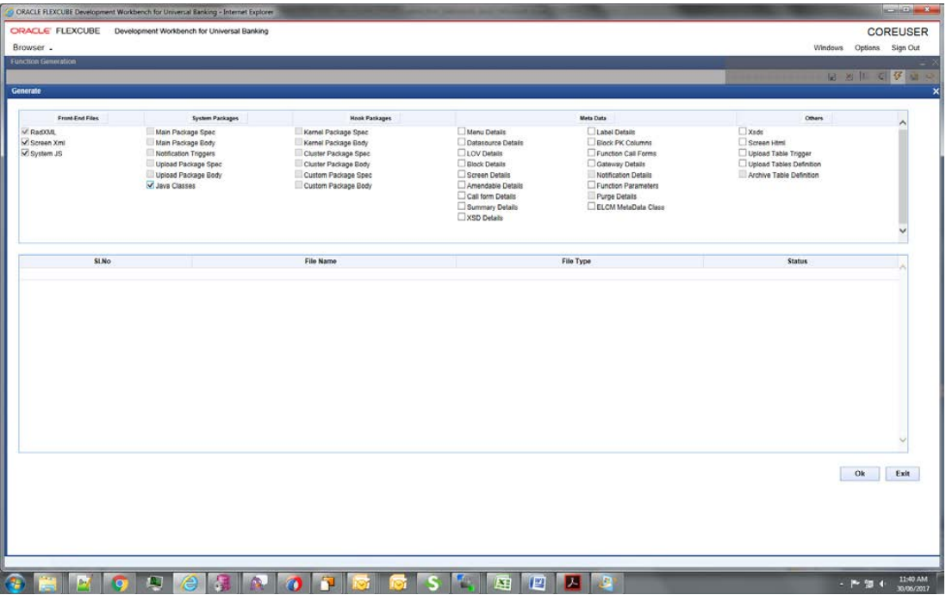Open Adobe Acrobat from the taskbar
Image resolution: width=946 pixels, height=595 pixels.
(x=571, y=583)
